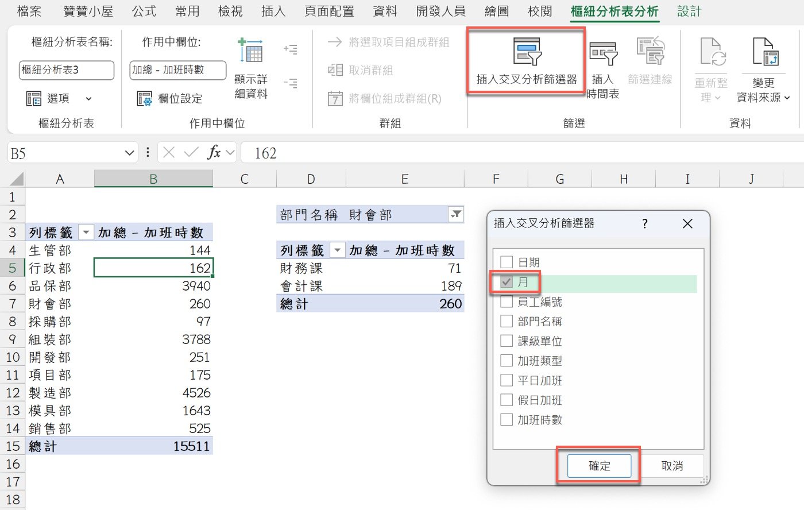Click the filter icon beside 財會部
The height and width of the screenshot is (510, 804).
coord(456,215)
